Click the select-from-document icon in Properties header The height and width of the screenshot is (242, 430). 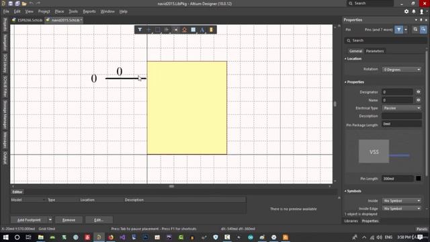415,30
